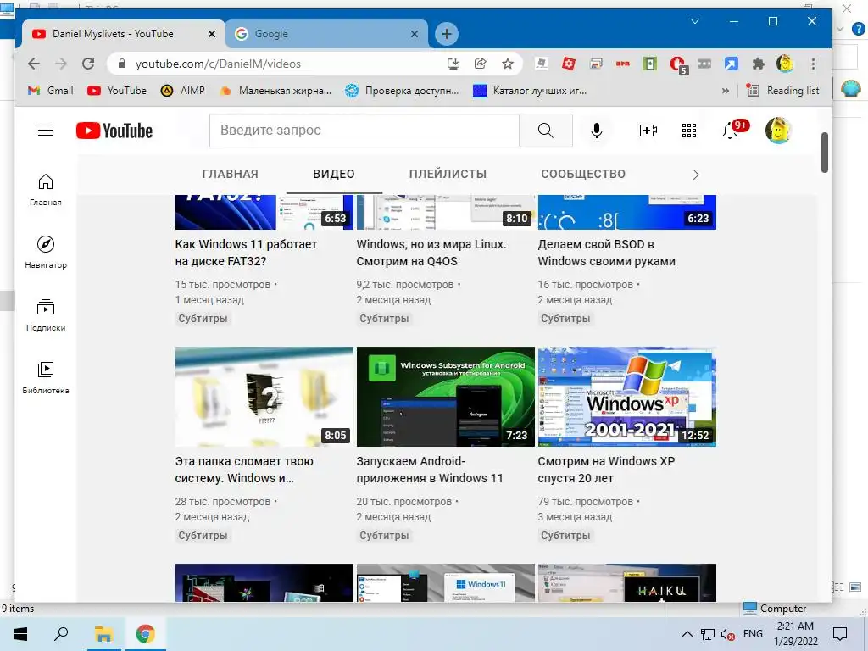This screenshot has height=651, width=868.
Task: Open the AIMP bookmark
Action: click(183, 90)
